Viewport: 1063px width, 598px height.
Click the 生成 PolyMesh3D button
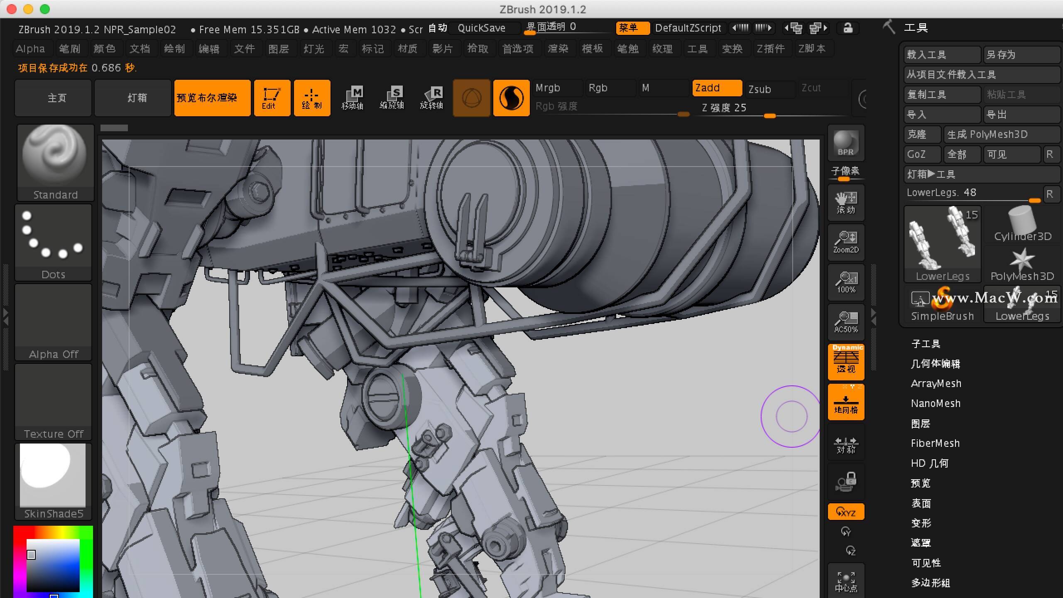1002,135
